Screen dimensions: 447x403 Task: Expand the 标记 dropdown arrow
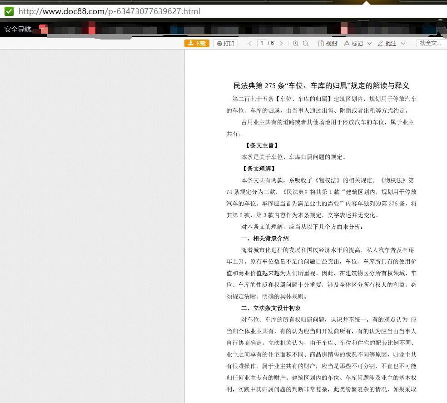tap(369, 43)
